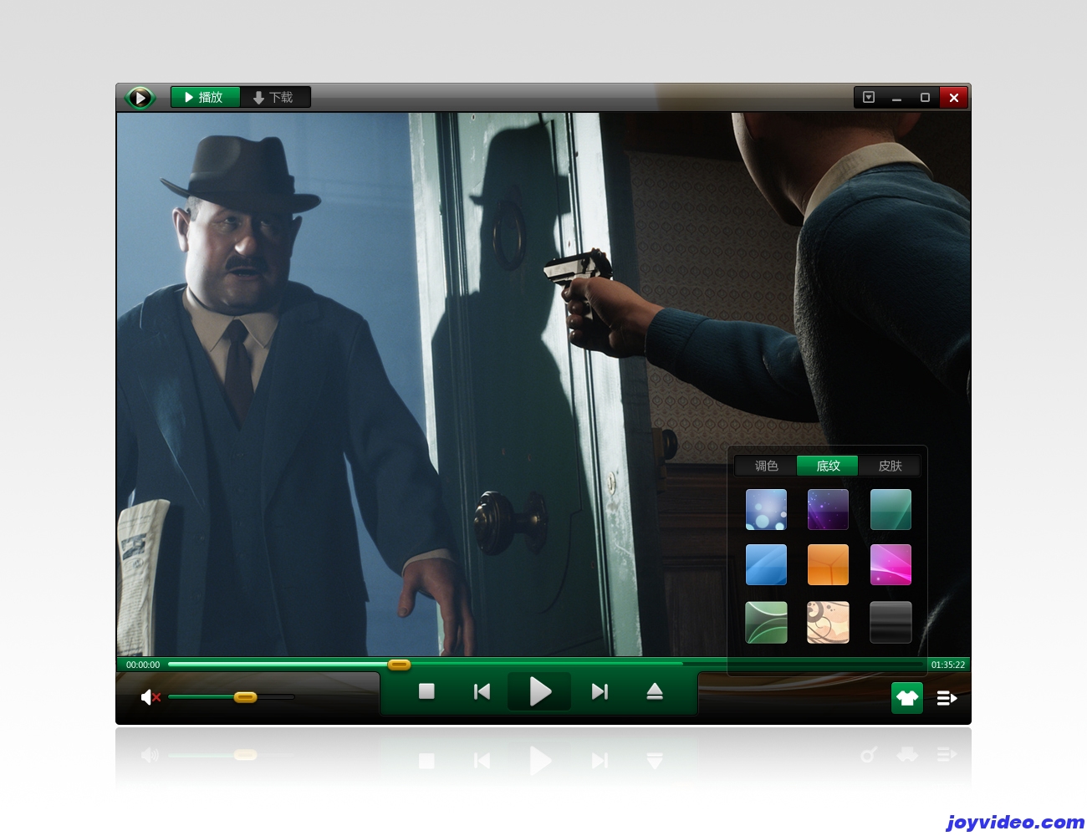Select the 皮肤 skin tab
The height and width of the screenshot is (836, 1087).
pos(890,466)
